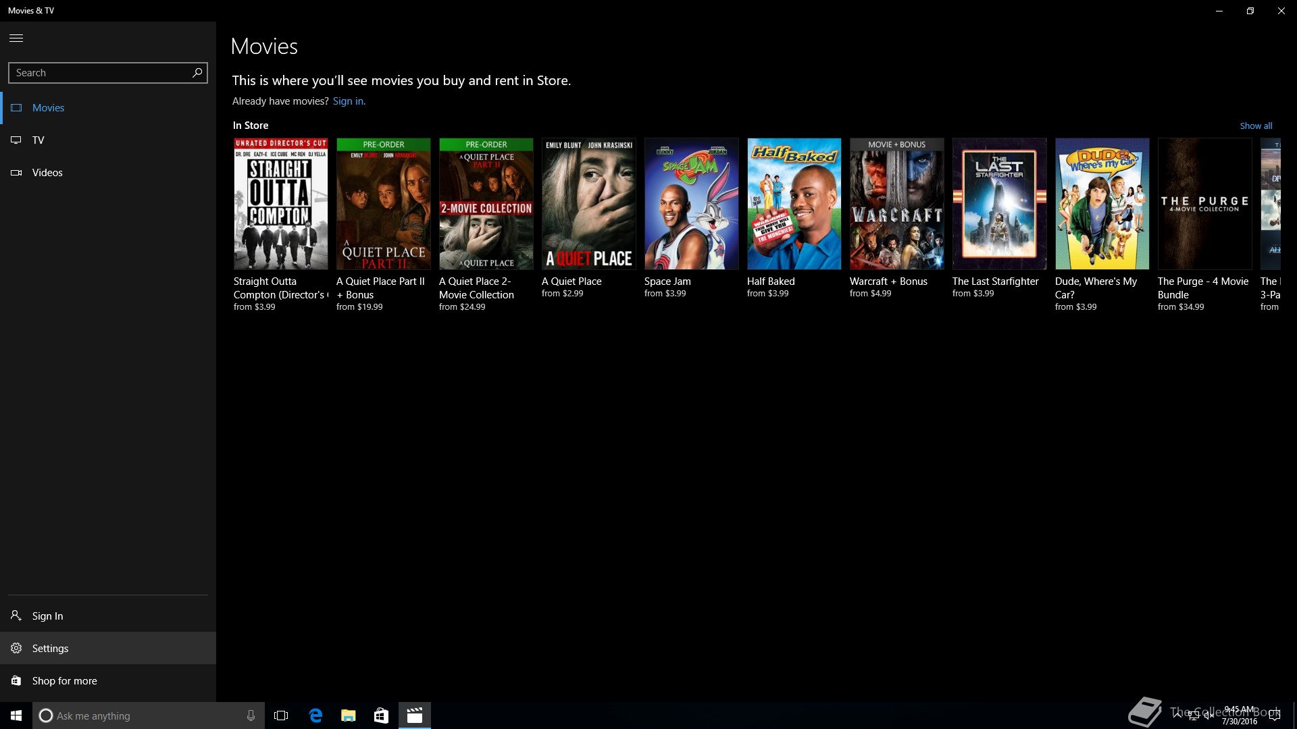1297x729 pixels.
Task: Open Shop for more
Action: click(x=108, y=680)
